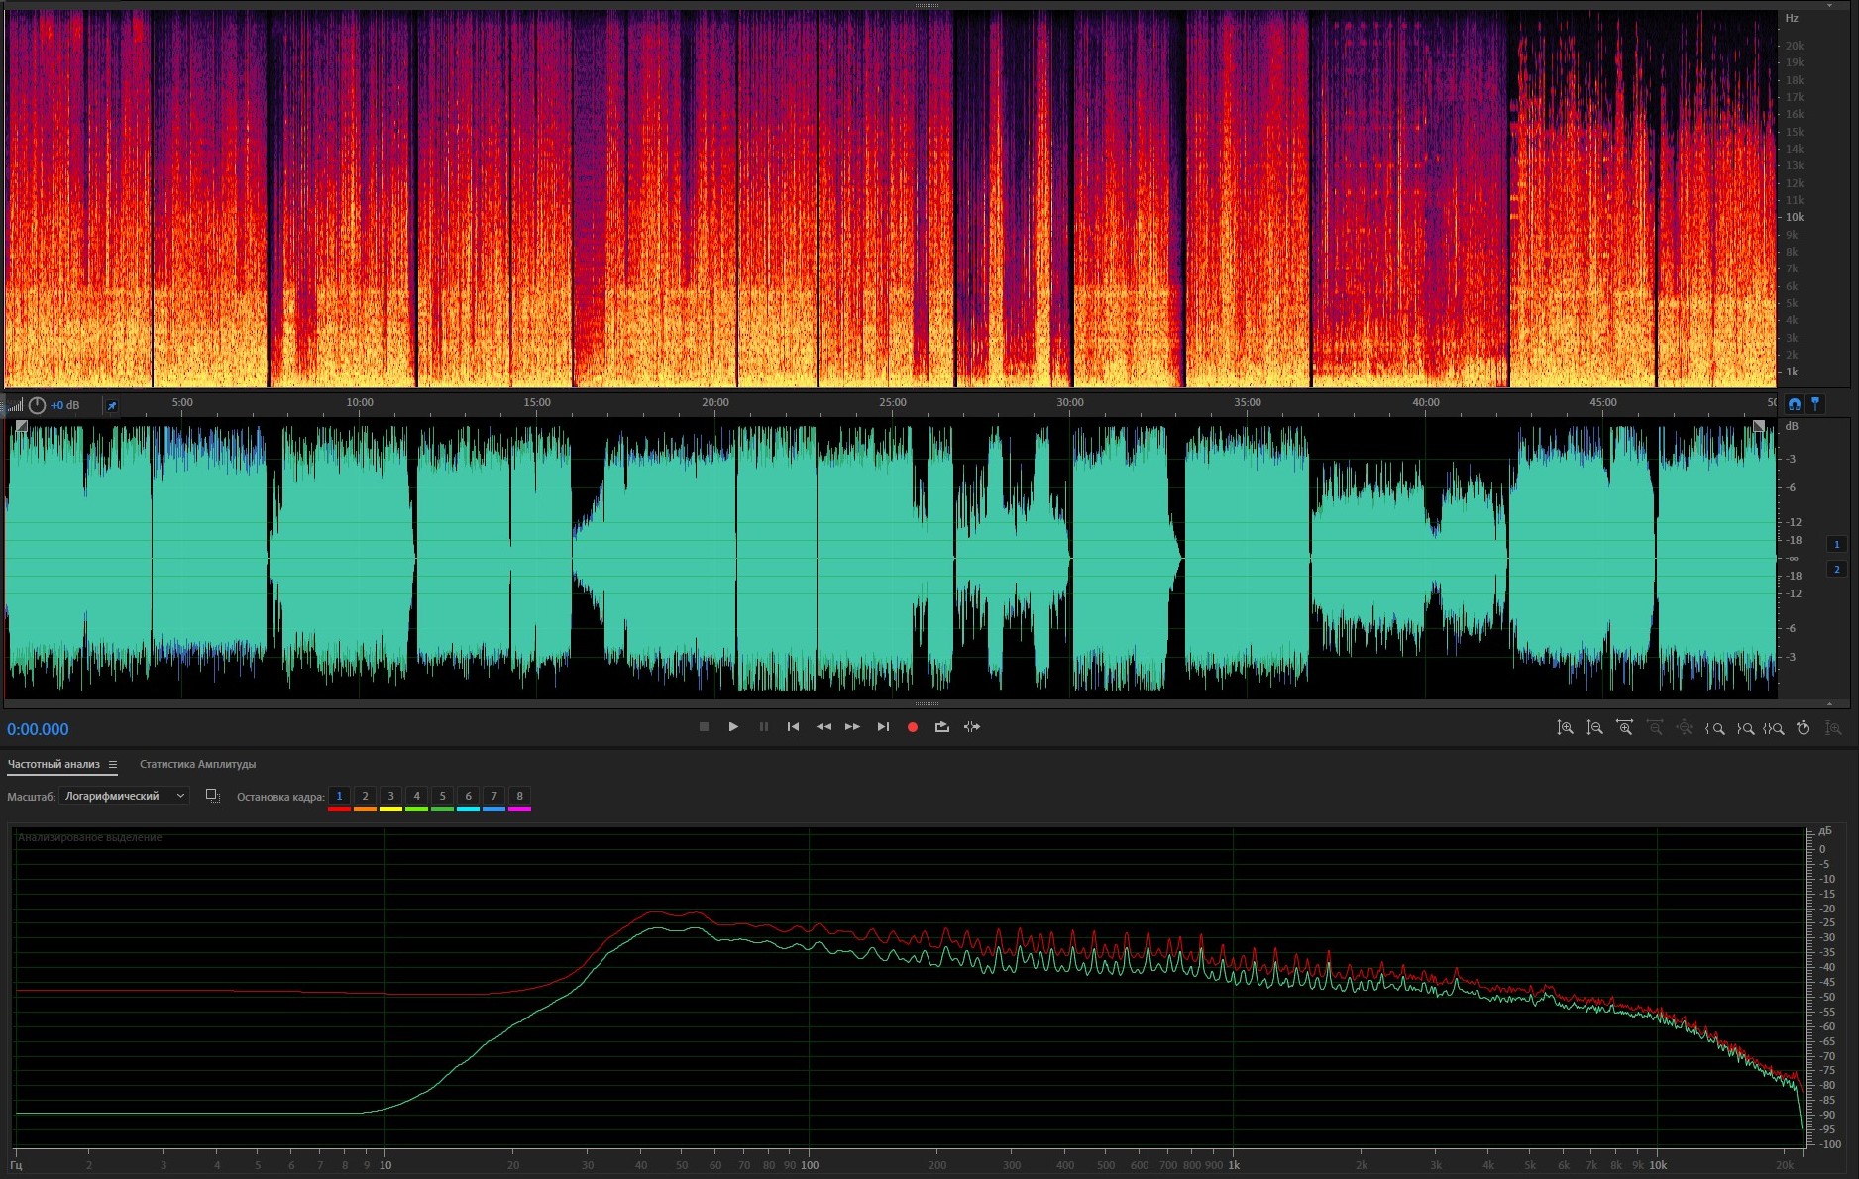
Task: Select the Частотный анализ tab
Action: coord(54,764)
